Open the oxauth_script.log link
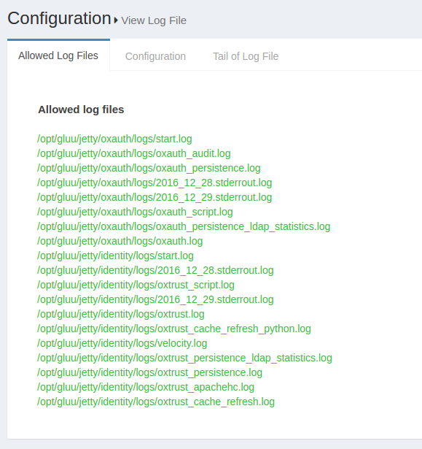 point(135,212)
